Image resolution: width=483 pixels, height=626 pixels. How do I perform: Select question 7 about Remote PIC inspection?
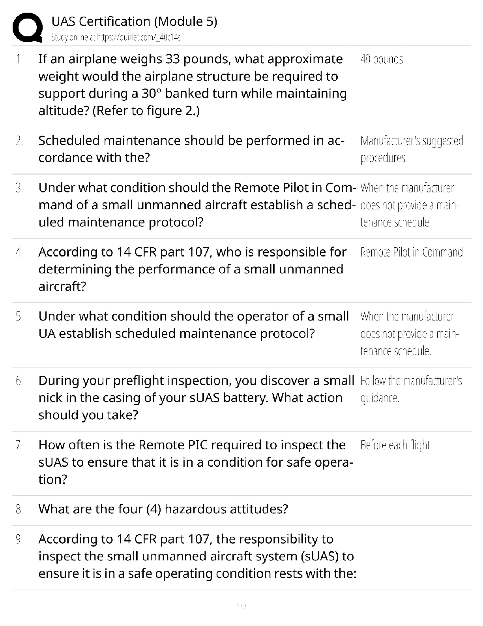pos(195,462)
